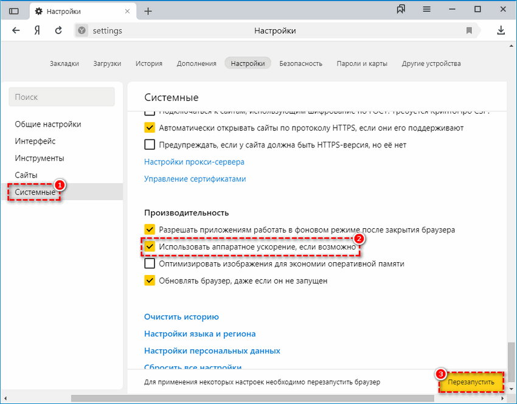Open the Пароли и карты section
This screenshot has height=404, width=517.
coord(361,63)
